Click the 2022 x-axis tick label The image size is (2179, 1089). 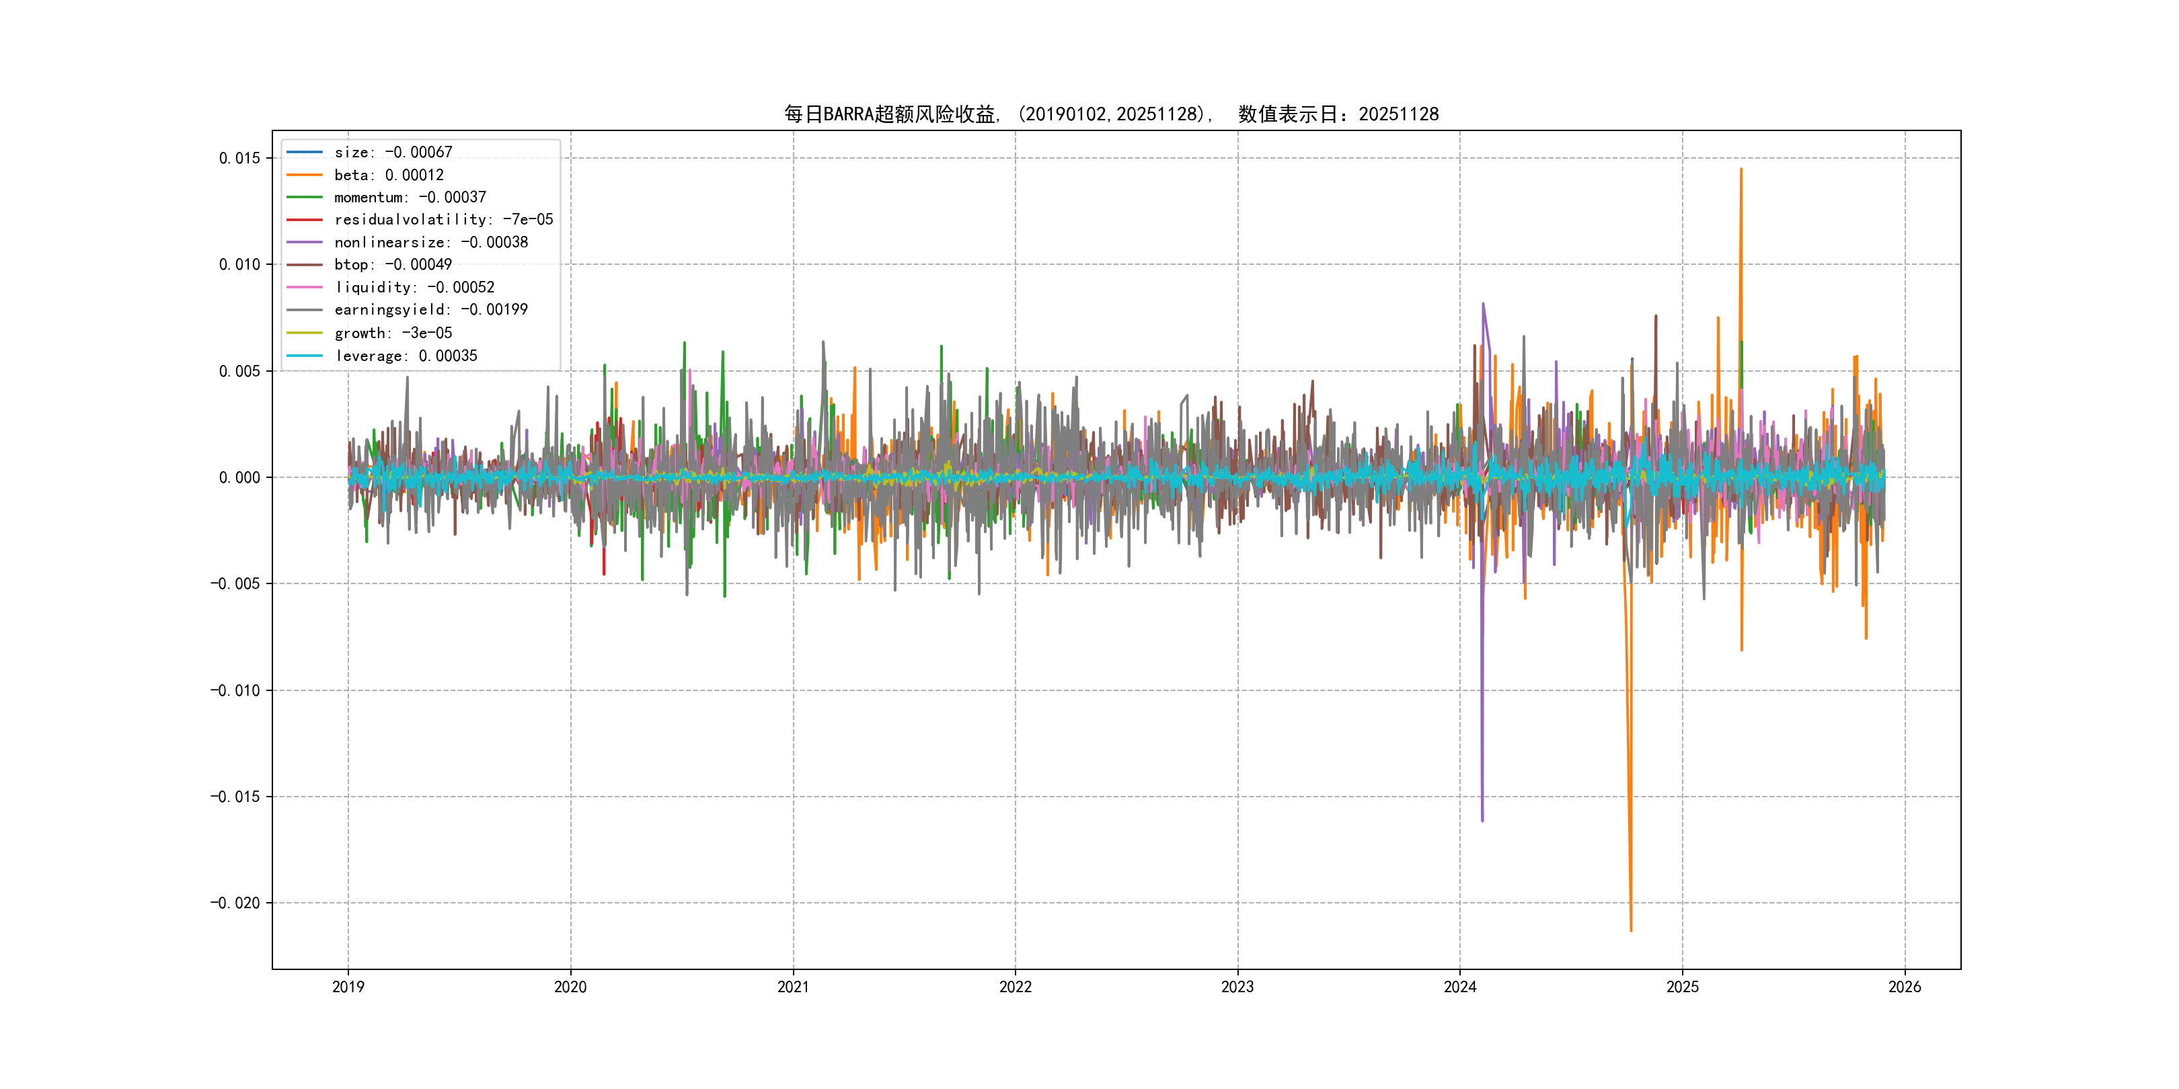pyautogui.click(x=1015, y=987)
